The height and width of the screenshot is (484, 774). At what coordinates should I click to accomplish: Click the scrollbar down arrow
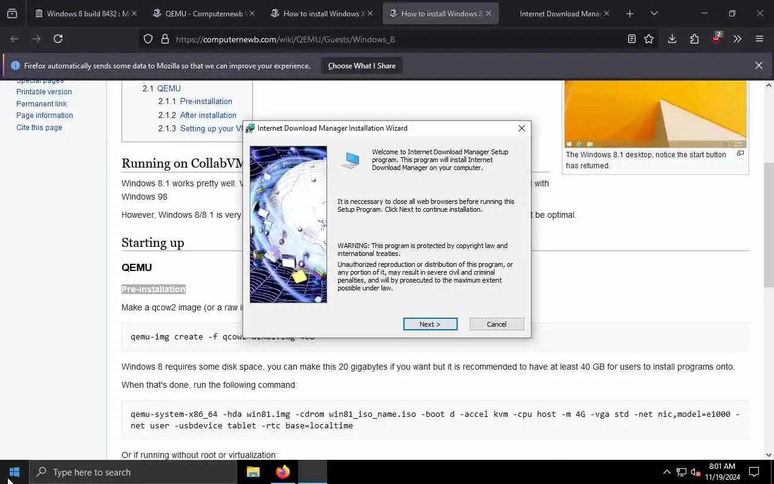[x=769, y=454]
